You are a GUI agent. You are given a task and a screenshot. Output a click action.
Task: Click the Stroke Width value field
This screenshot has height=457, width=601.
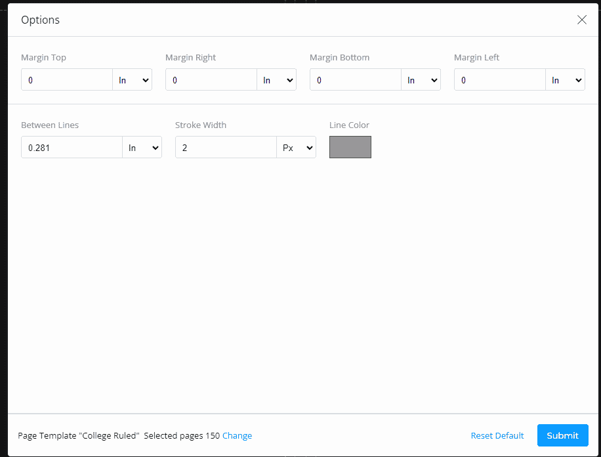tap(226, 147)
